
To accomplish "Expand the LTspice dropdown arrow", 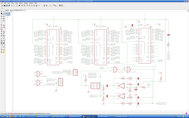I will 64,6.
